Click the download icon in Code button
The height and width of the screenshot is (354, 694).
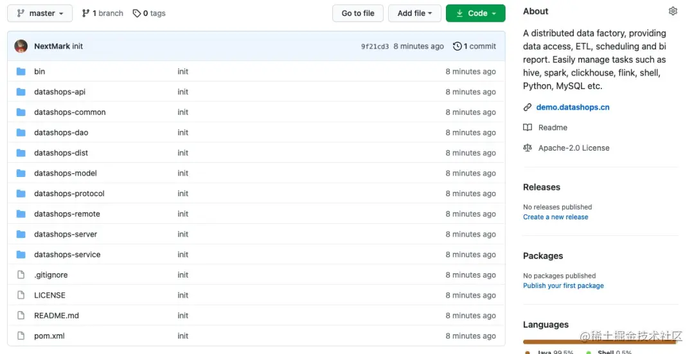coord(459,13)
